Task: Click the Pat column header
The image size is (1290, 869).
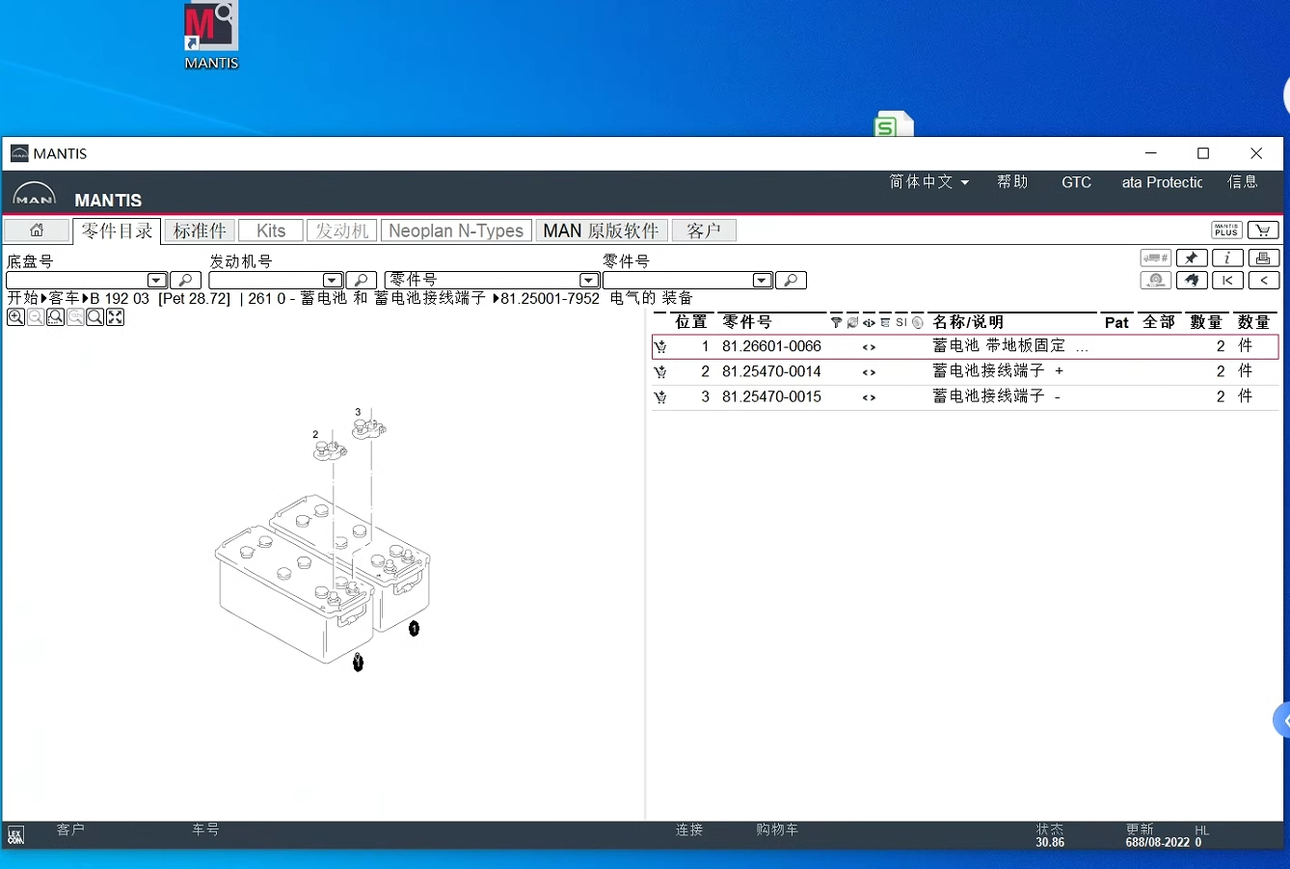Action: point(1116,322)
